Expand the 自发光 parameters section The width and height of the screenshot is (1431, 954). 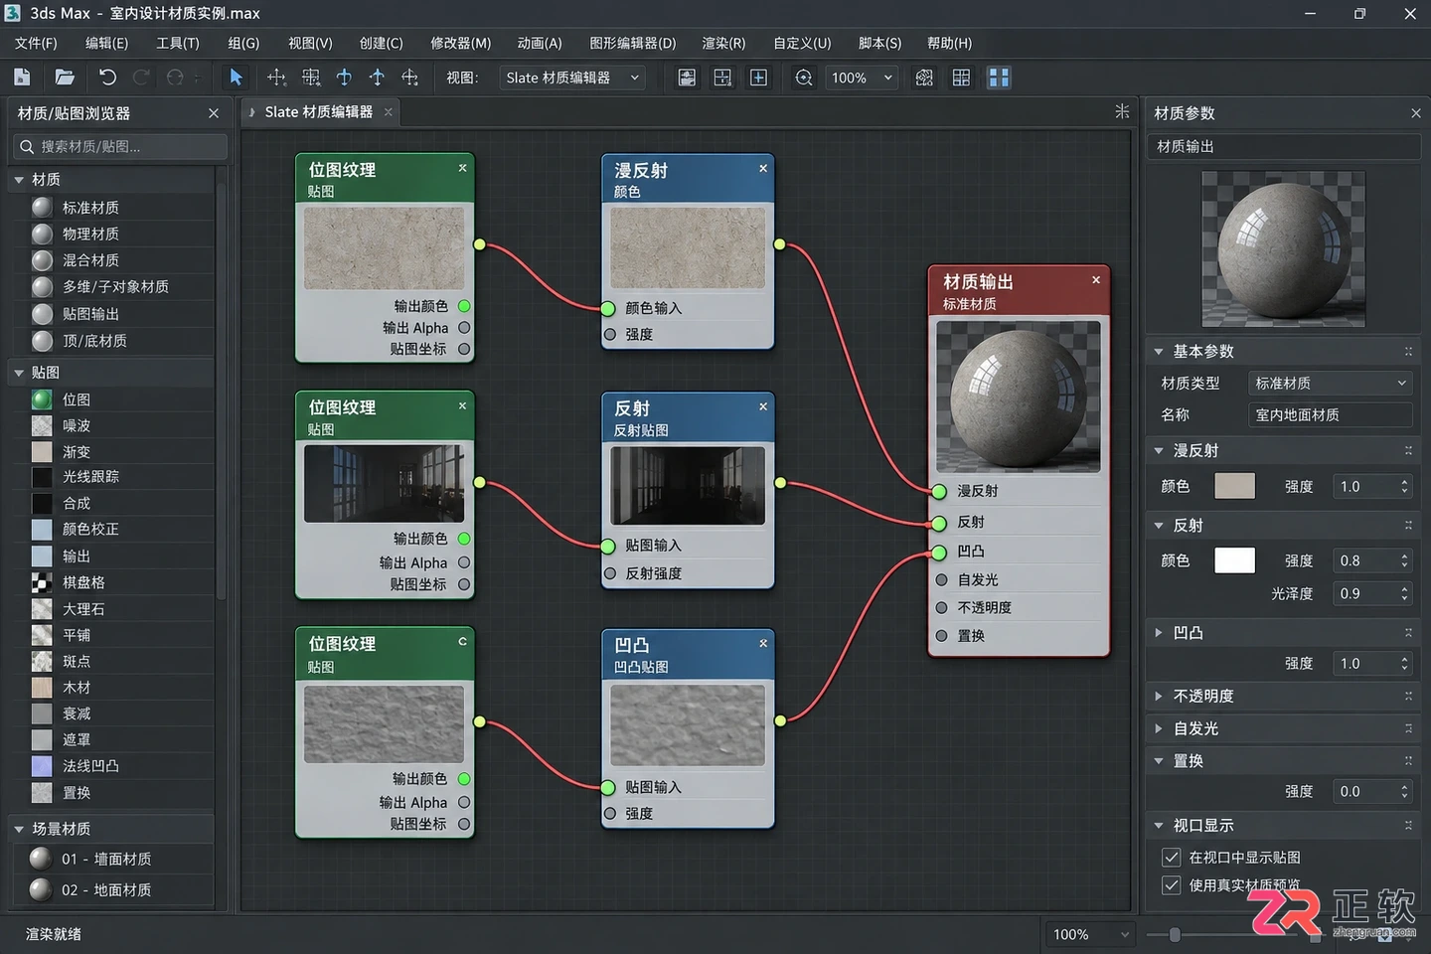(1159, 728)
